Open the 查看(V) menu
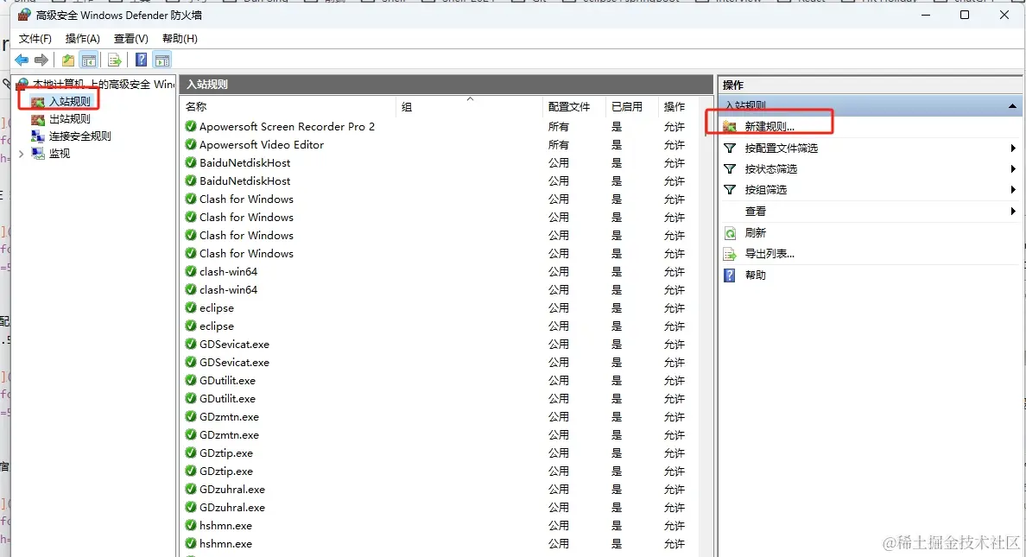The width and height of the screenshot is (1026, 557). [131, 39]
